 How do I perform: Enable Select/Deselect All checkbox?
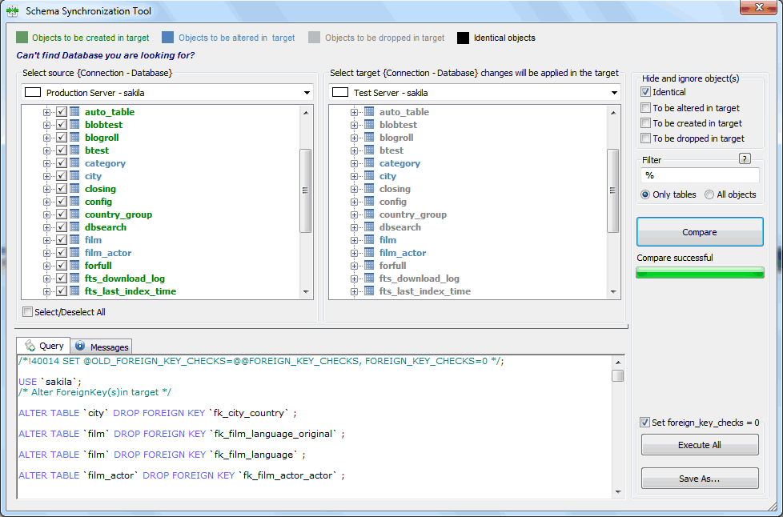click(28, 312)
